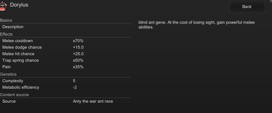Click the Dorylus title text

[19, 5]
